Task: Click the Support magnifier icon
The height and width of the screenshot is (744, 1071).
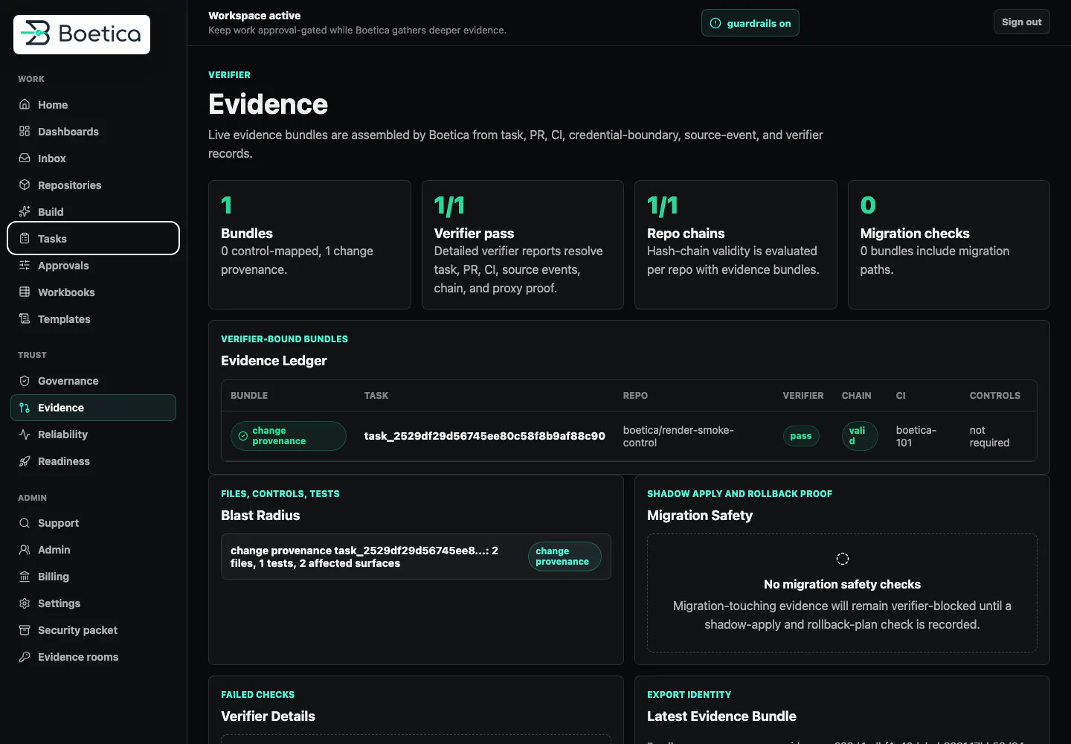Action: (x=25, y=523)
